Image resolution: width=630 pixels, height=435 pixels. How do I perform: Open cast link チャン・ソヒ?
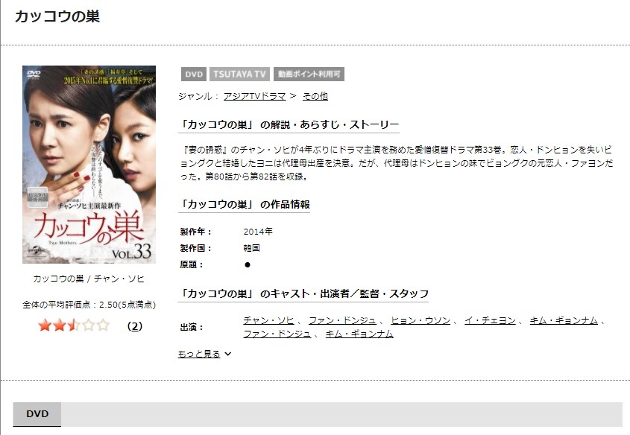pos(269,320)
